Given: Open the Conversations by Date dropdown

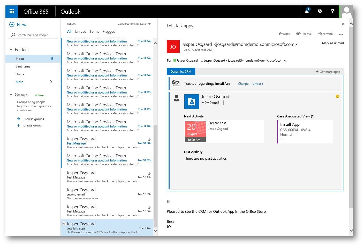Looking at the screenshot, I should [x=134, y=24].
